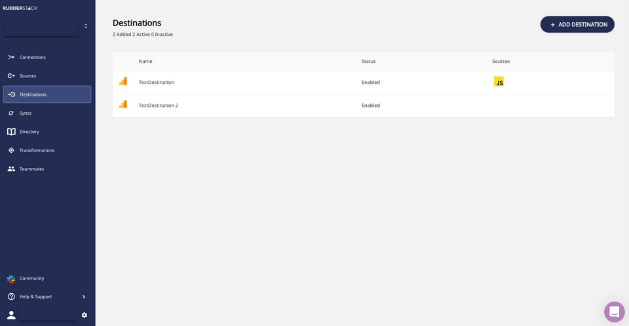Click the Connections sidebar icon
Image resolution: width=629 pixels, height=326 pixels.
(11, 57)
